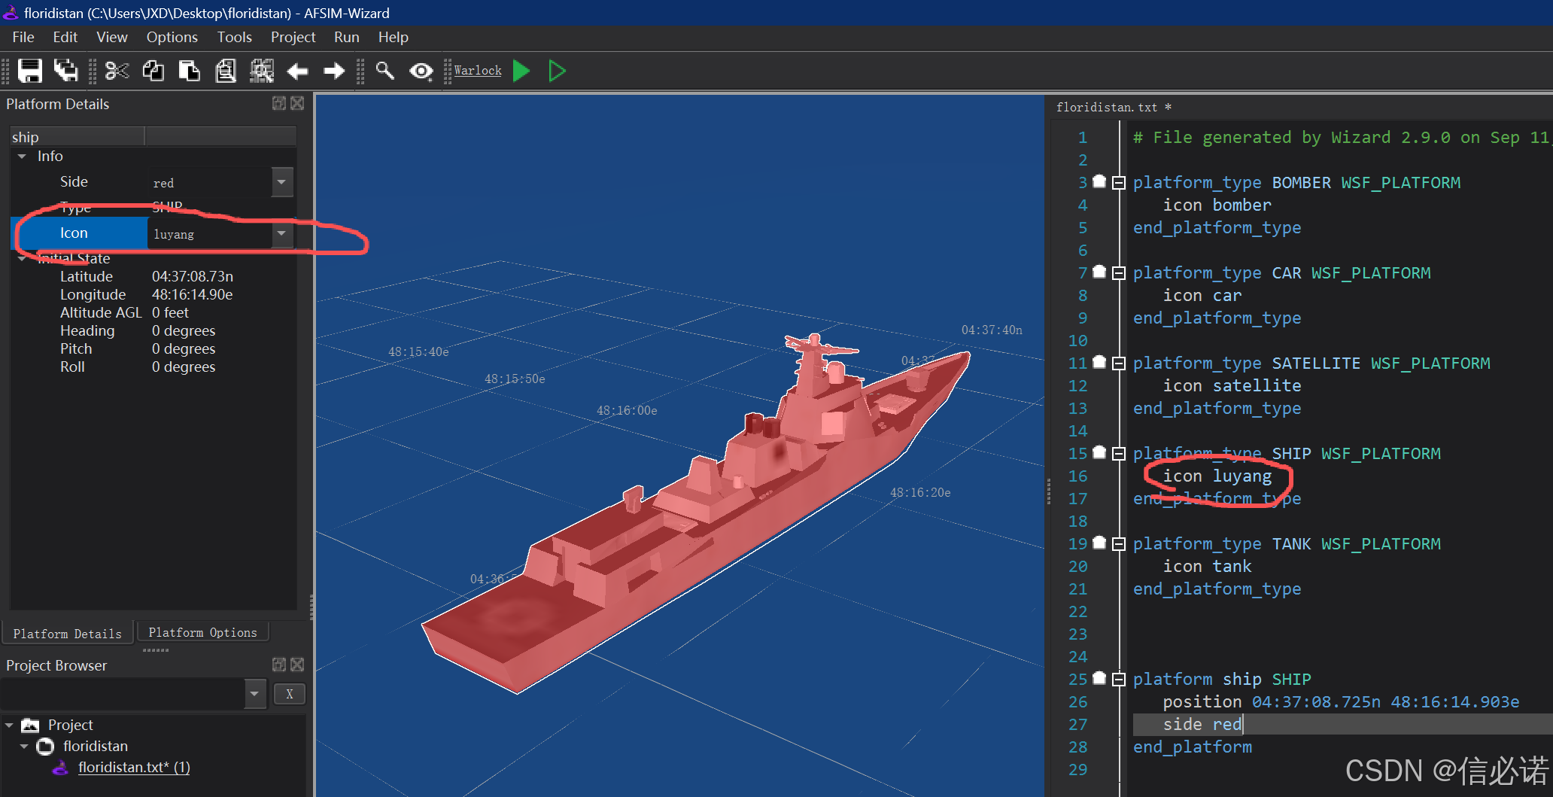Image resolution: width=1553 pixels, height=797 pixels.
Task: Select the Latitude value 04:37:08.73n
Action: 193,276
